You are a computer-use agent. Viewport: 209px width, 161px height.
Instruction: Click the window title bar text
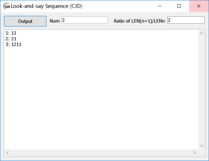click(x=46, y=6)
